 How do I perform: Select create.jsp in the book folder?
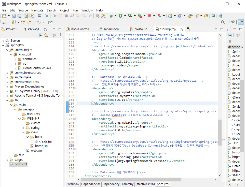click(46, 141)
